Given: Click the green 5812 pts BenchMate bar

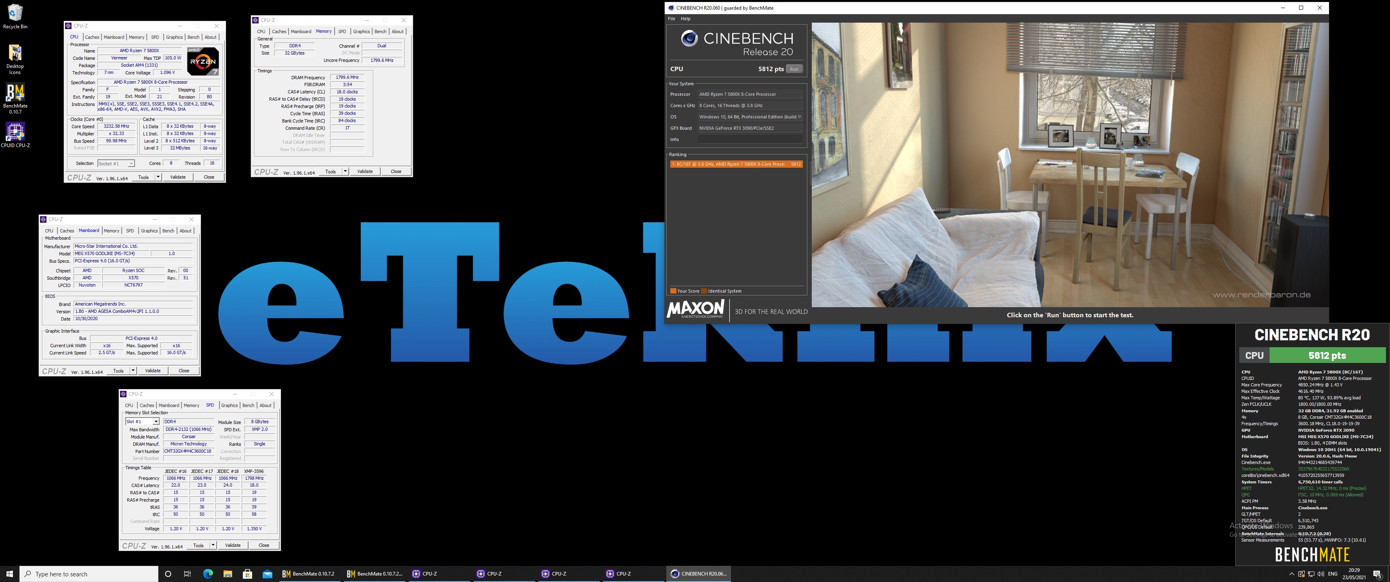Looking at the screenshot, I should (x=1327, y=355).
